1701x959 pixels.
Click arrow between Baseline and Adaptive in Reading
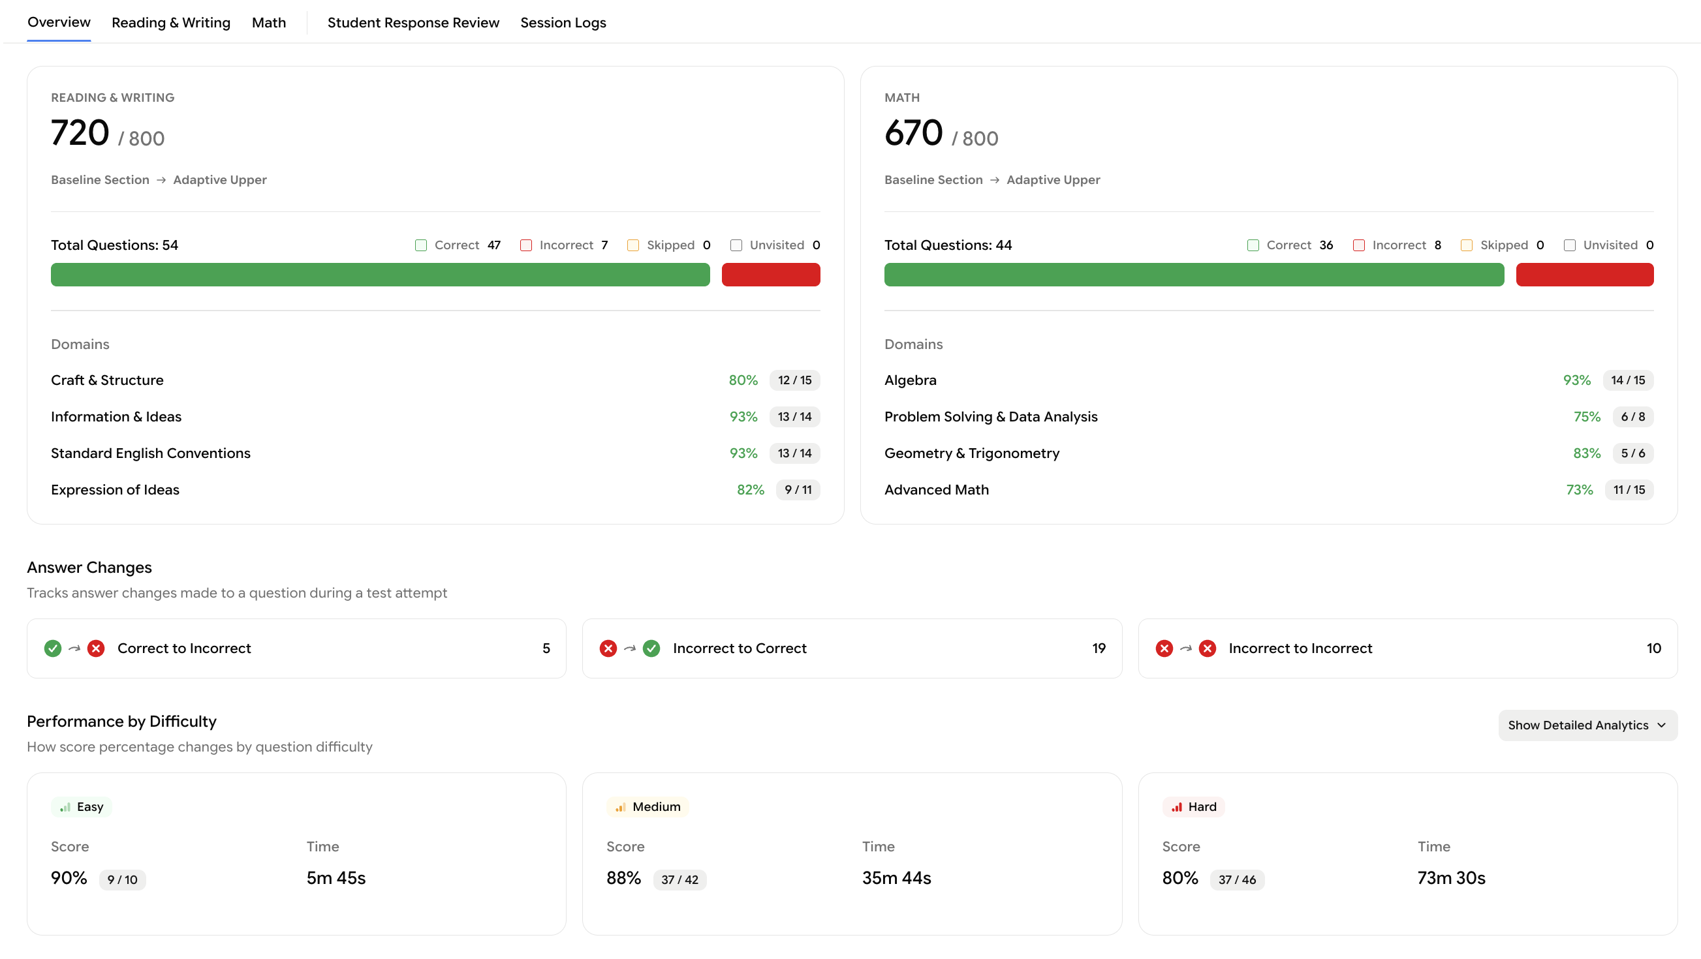(161, 180)
